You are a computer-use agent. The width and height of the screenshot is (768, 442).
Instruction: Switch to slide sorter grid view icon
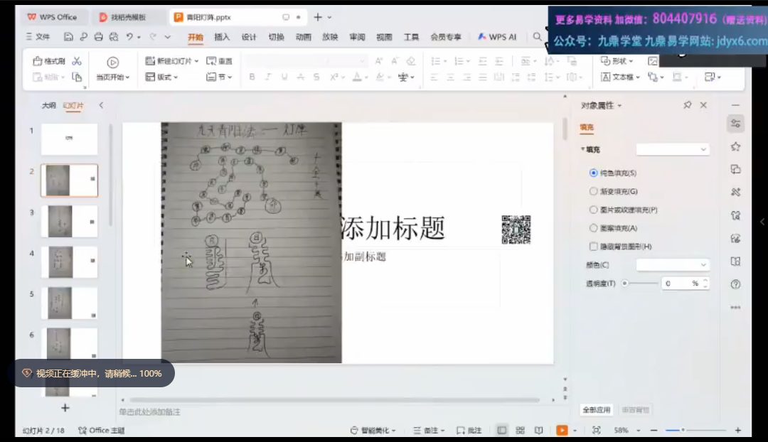(x=521, y=431)
